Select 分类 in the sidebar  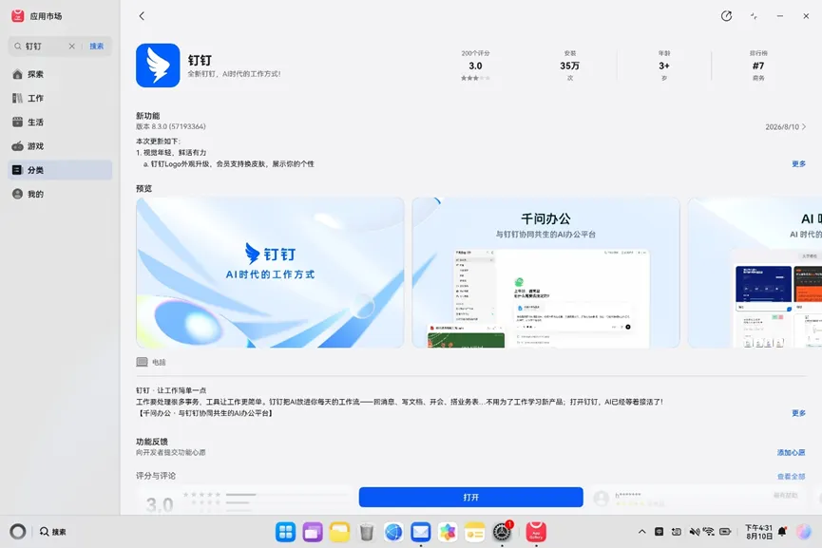(x=60, y=170)
